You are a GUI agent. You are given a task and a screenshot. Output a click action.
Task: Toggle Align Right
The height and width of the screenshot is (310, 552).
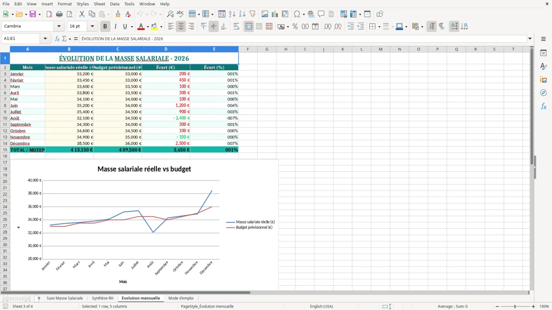191,27
